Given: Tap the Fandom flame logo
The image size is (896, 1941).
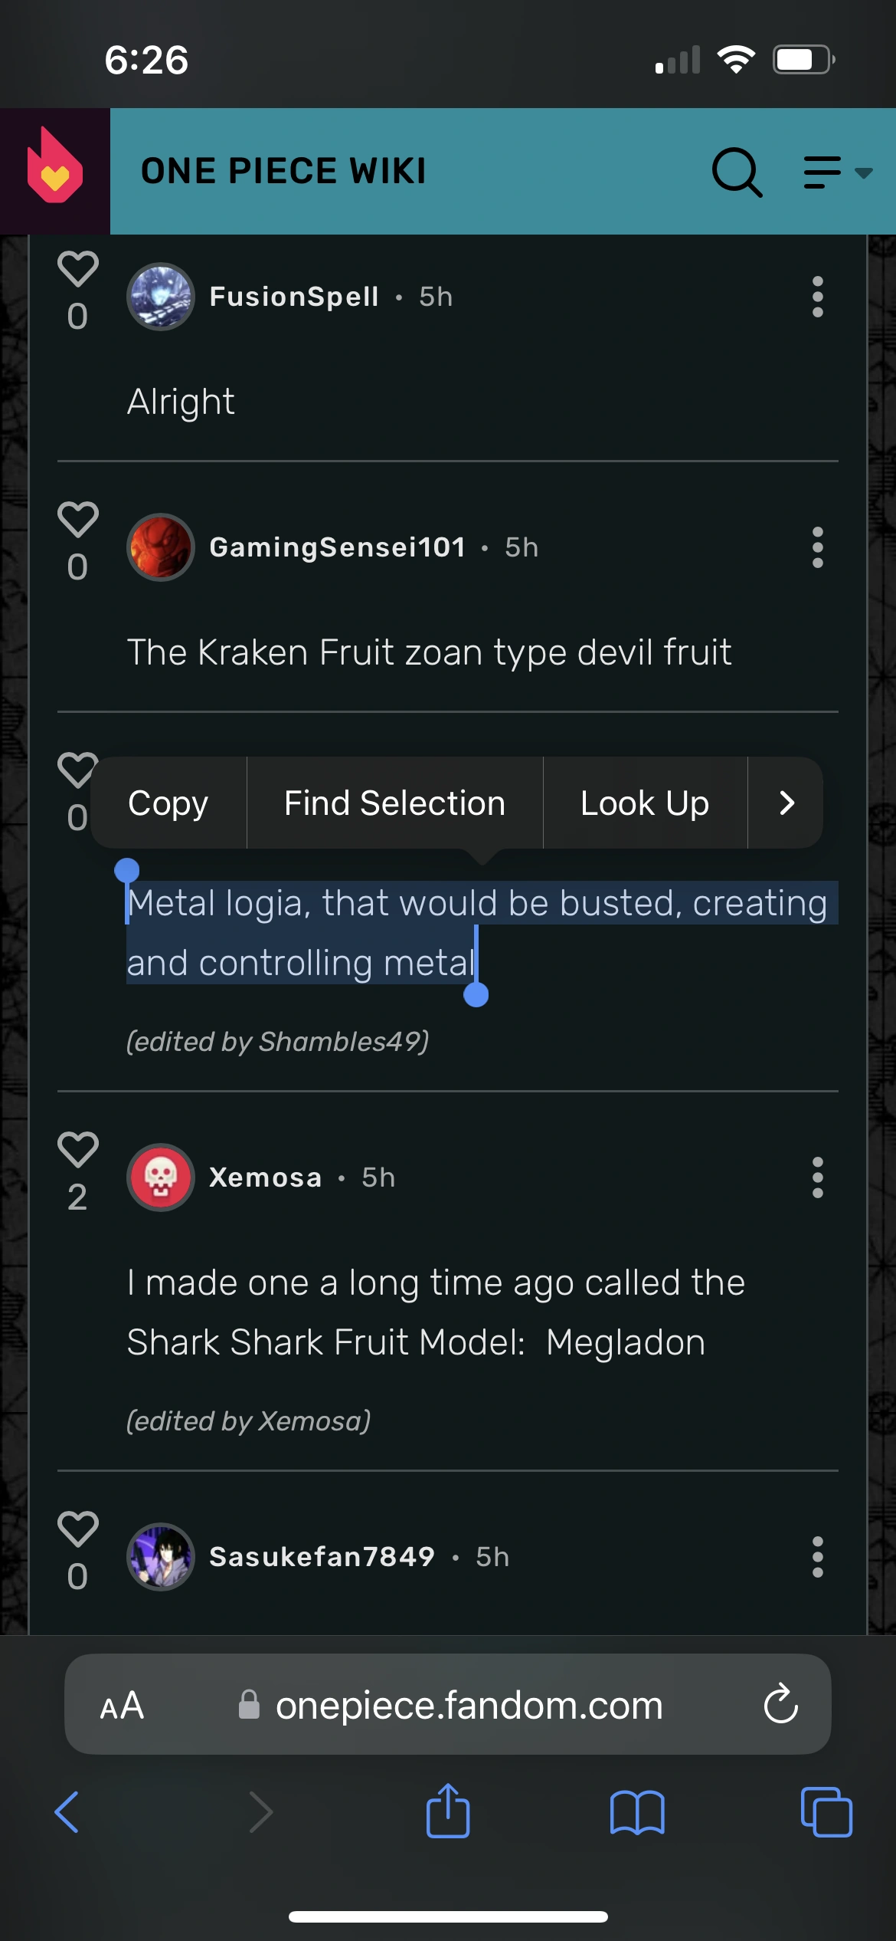Looking at the screenshot, I should pyautogui.click(x=54, y=169).
